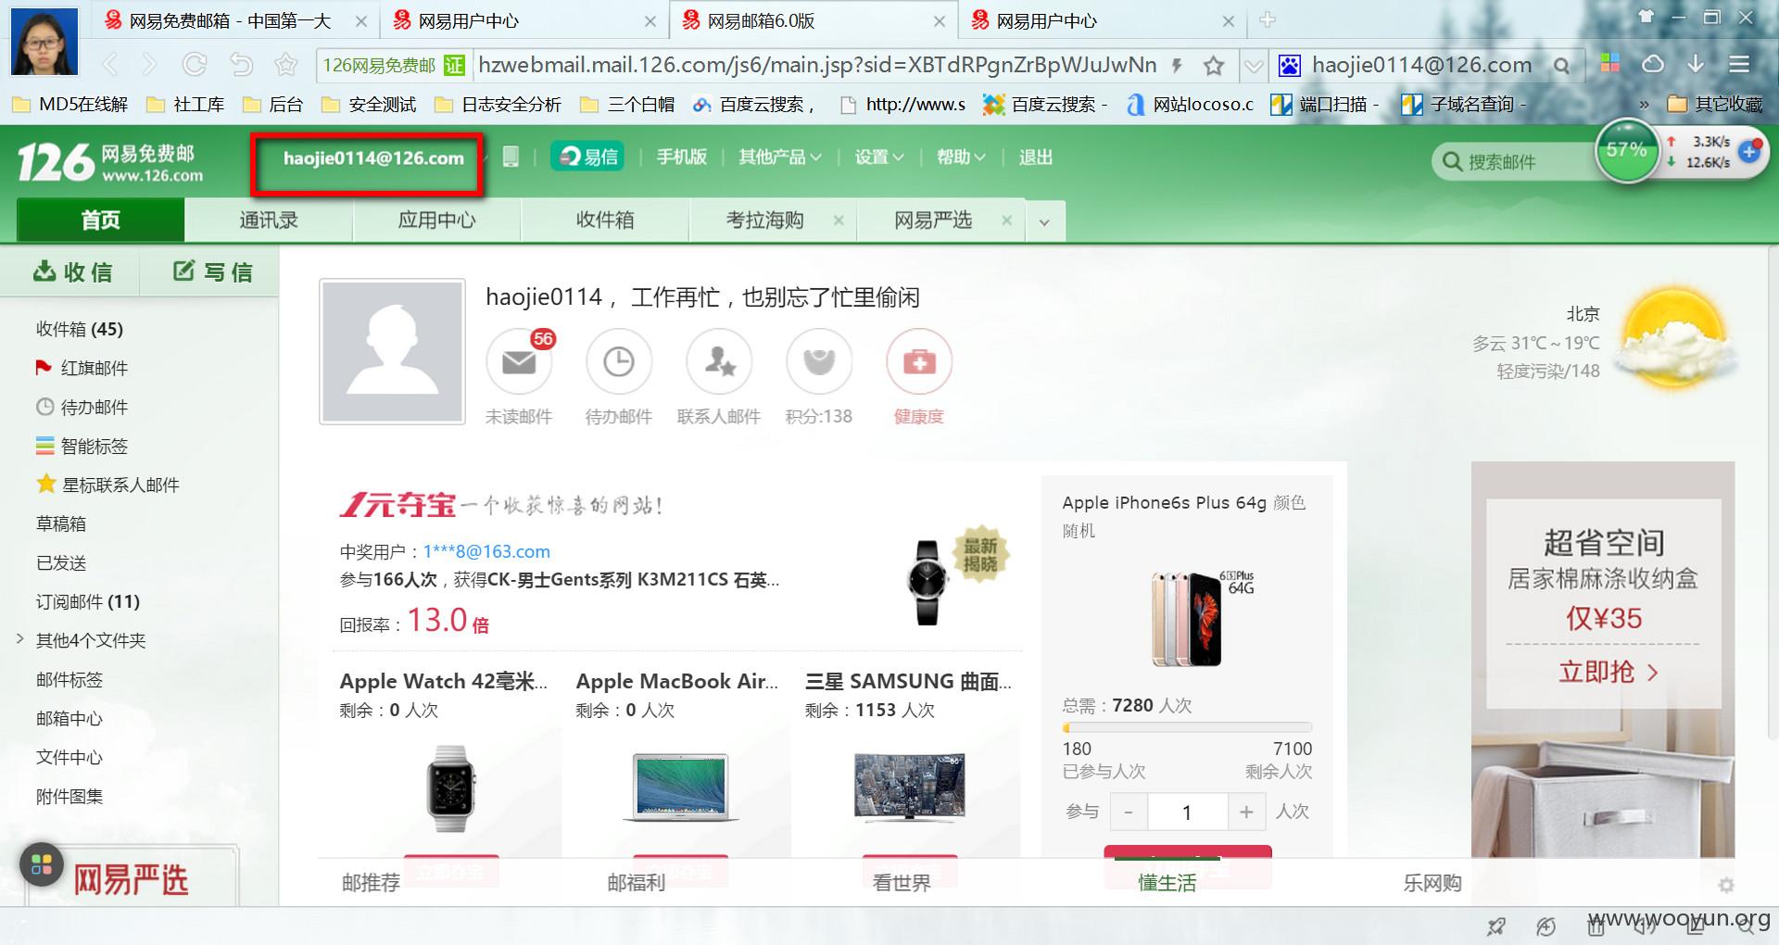This screenshot has height=945, width=1779.
Task: Expand the 其他产品 dropdown
Action: [779, 157]
